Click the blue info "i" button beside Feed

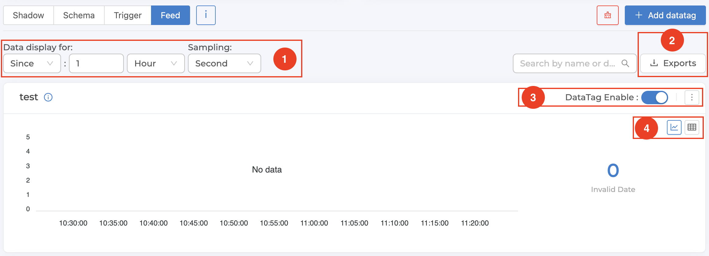pyautogui.click(x=206, y=15)
